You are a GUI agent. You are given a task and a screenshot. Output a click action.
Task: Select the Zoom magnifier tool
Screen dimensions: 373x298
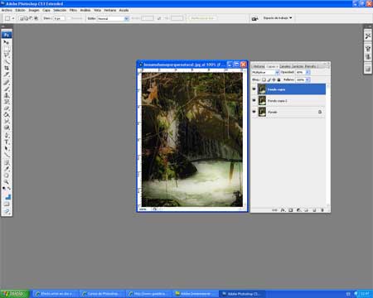coord(7,182)
